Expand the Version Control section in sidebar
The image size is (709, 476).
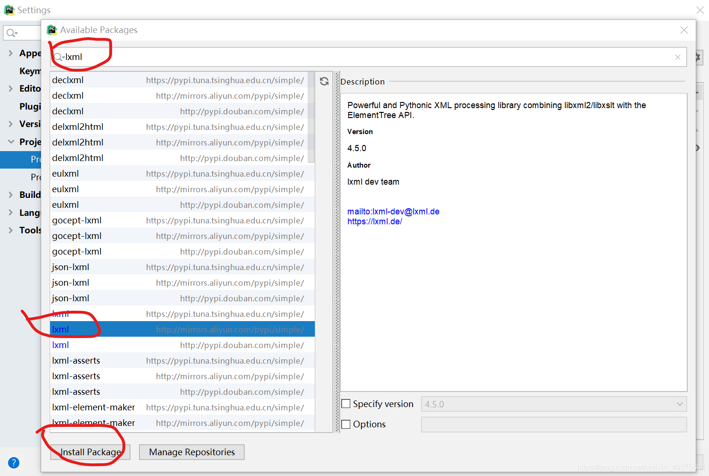coord(10,124)
